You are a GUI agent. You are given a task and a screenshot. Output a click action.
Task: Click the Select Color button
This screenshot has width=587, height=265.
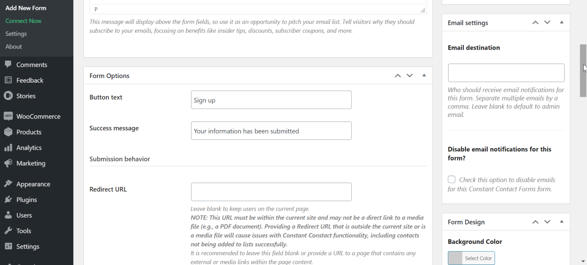pyautogui.click(x=478, y=258)
